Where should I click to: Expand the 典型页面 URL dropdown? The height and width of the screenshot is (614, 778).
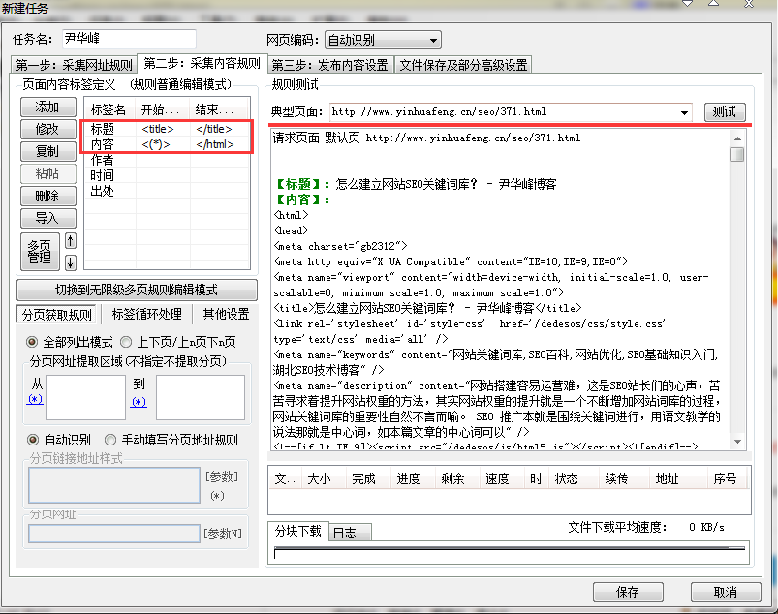(685, 112)
